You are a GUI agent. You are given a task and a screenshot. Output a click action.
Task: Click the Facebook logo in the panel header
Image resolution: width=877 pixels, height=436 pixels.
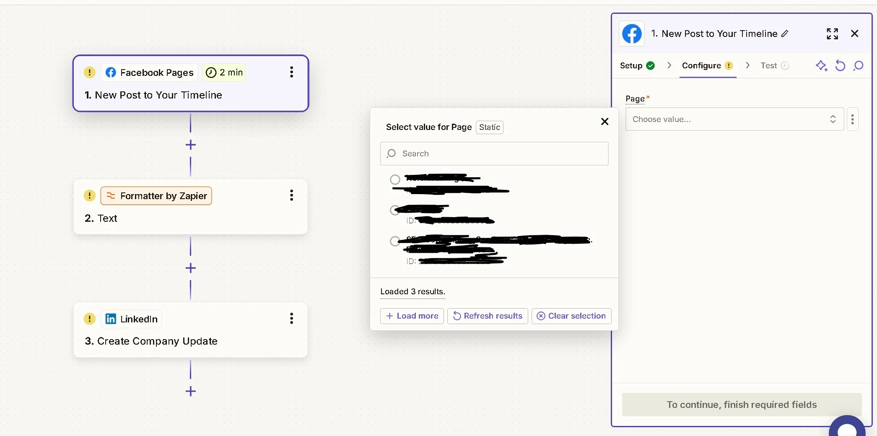pyautogui.click(x=632, y=34)
